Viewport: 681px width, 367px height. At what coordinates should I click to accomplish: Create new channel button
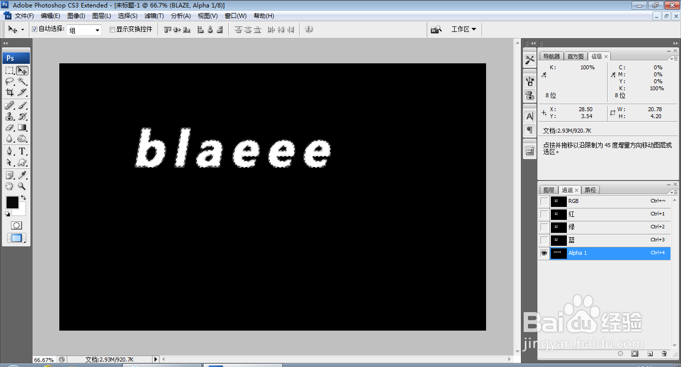[650, 354]
